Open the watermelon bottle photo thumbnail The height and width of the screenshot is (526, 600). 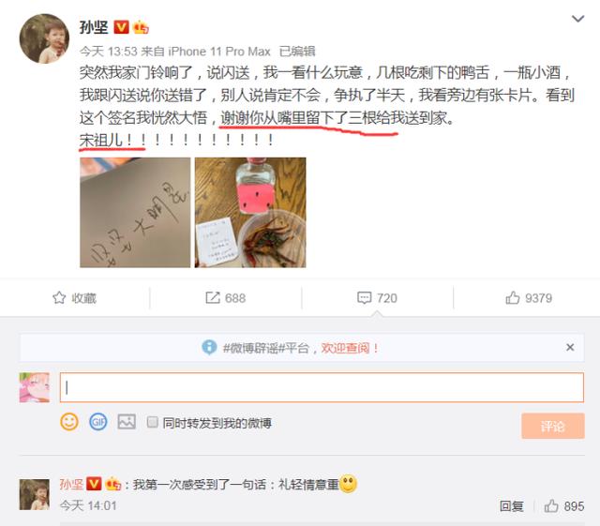(250, 213)
